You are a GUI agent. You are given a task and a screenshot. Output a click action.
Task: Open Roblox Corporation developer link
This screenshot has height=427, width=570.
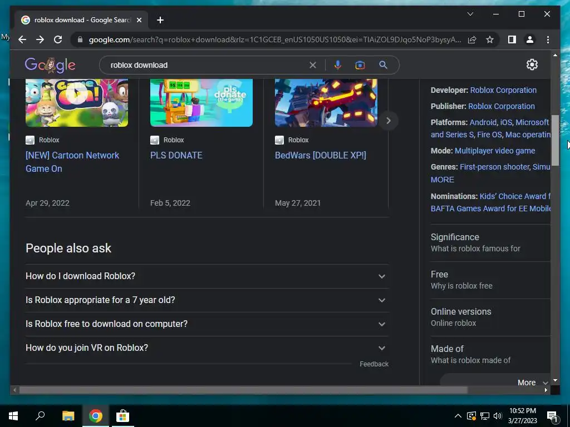(x=503, y=90)
